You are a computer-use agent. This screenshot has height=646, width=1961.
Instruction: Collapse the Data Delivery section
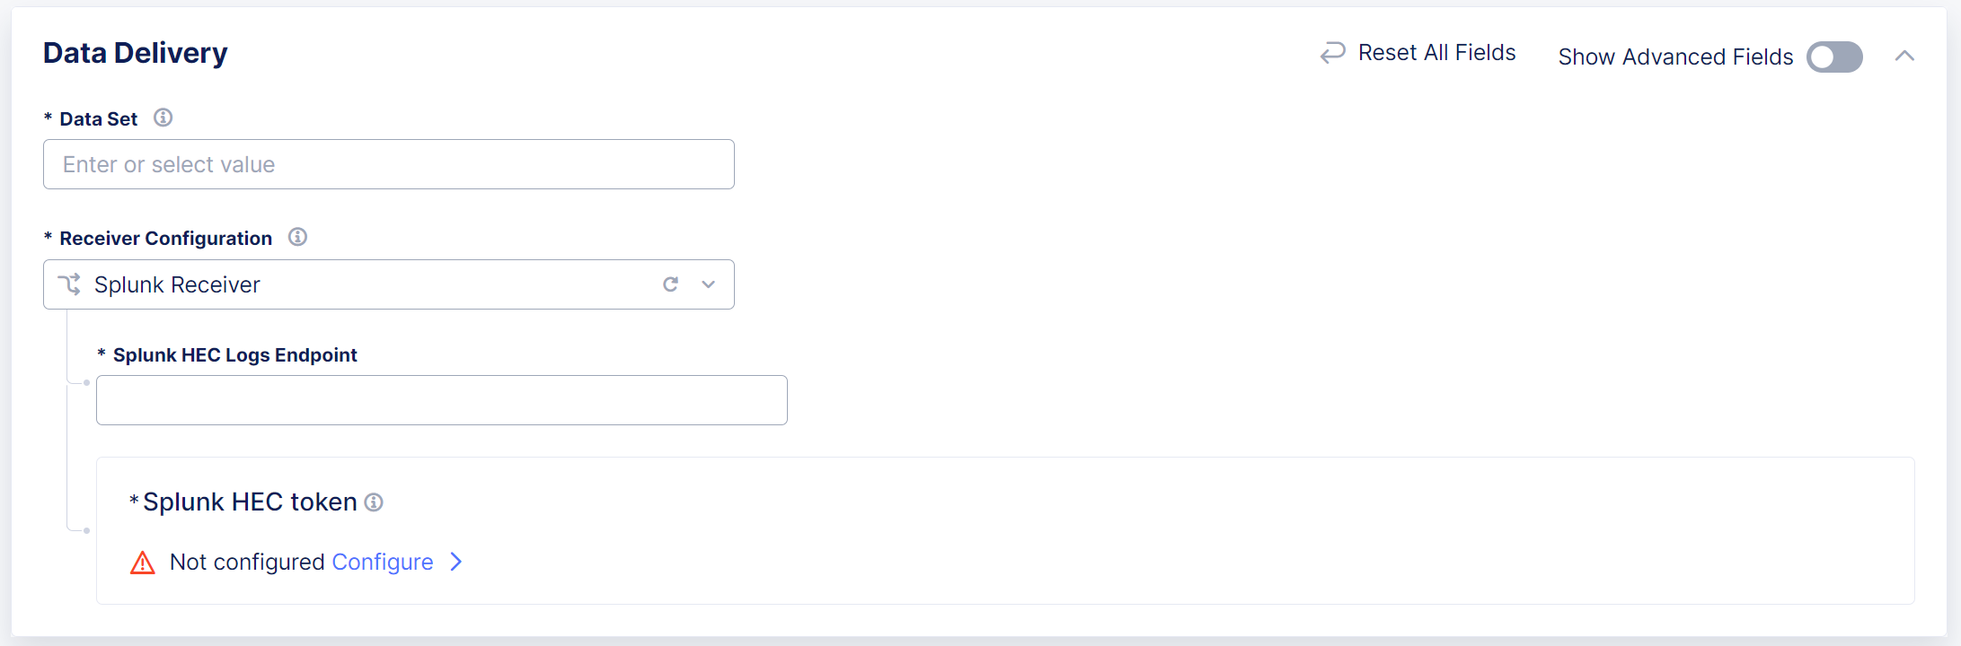click(1905, 55)
